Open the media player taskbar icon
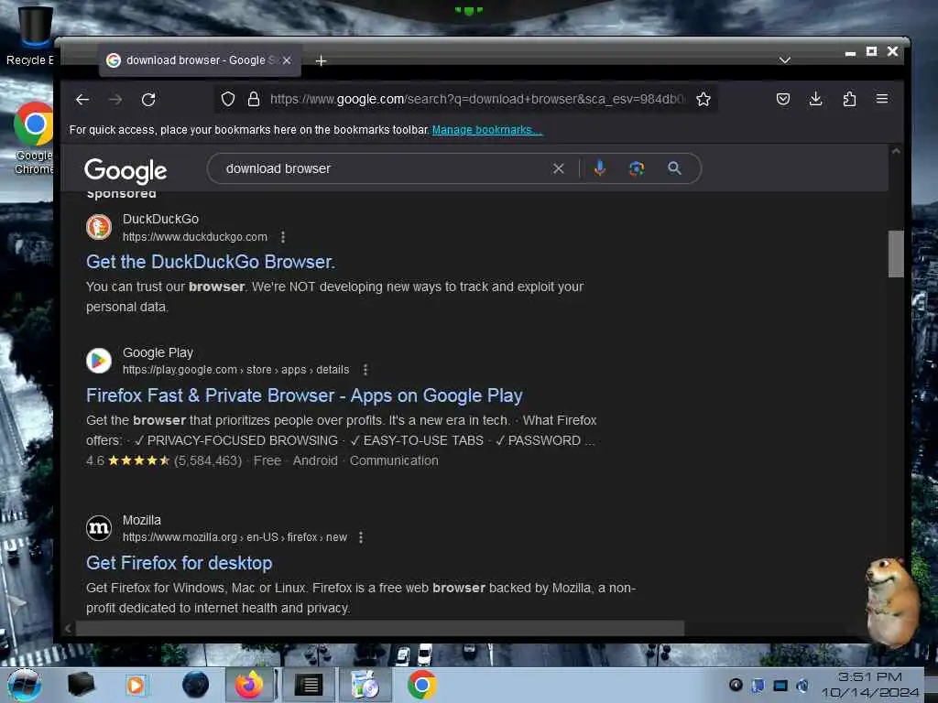938x703 pixels. pos(136,685)
